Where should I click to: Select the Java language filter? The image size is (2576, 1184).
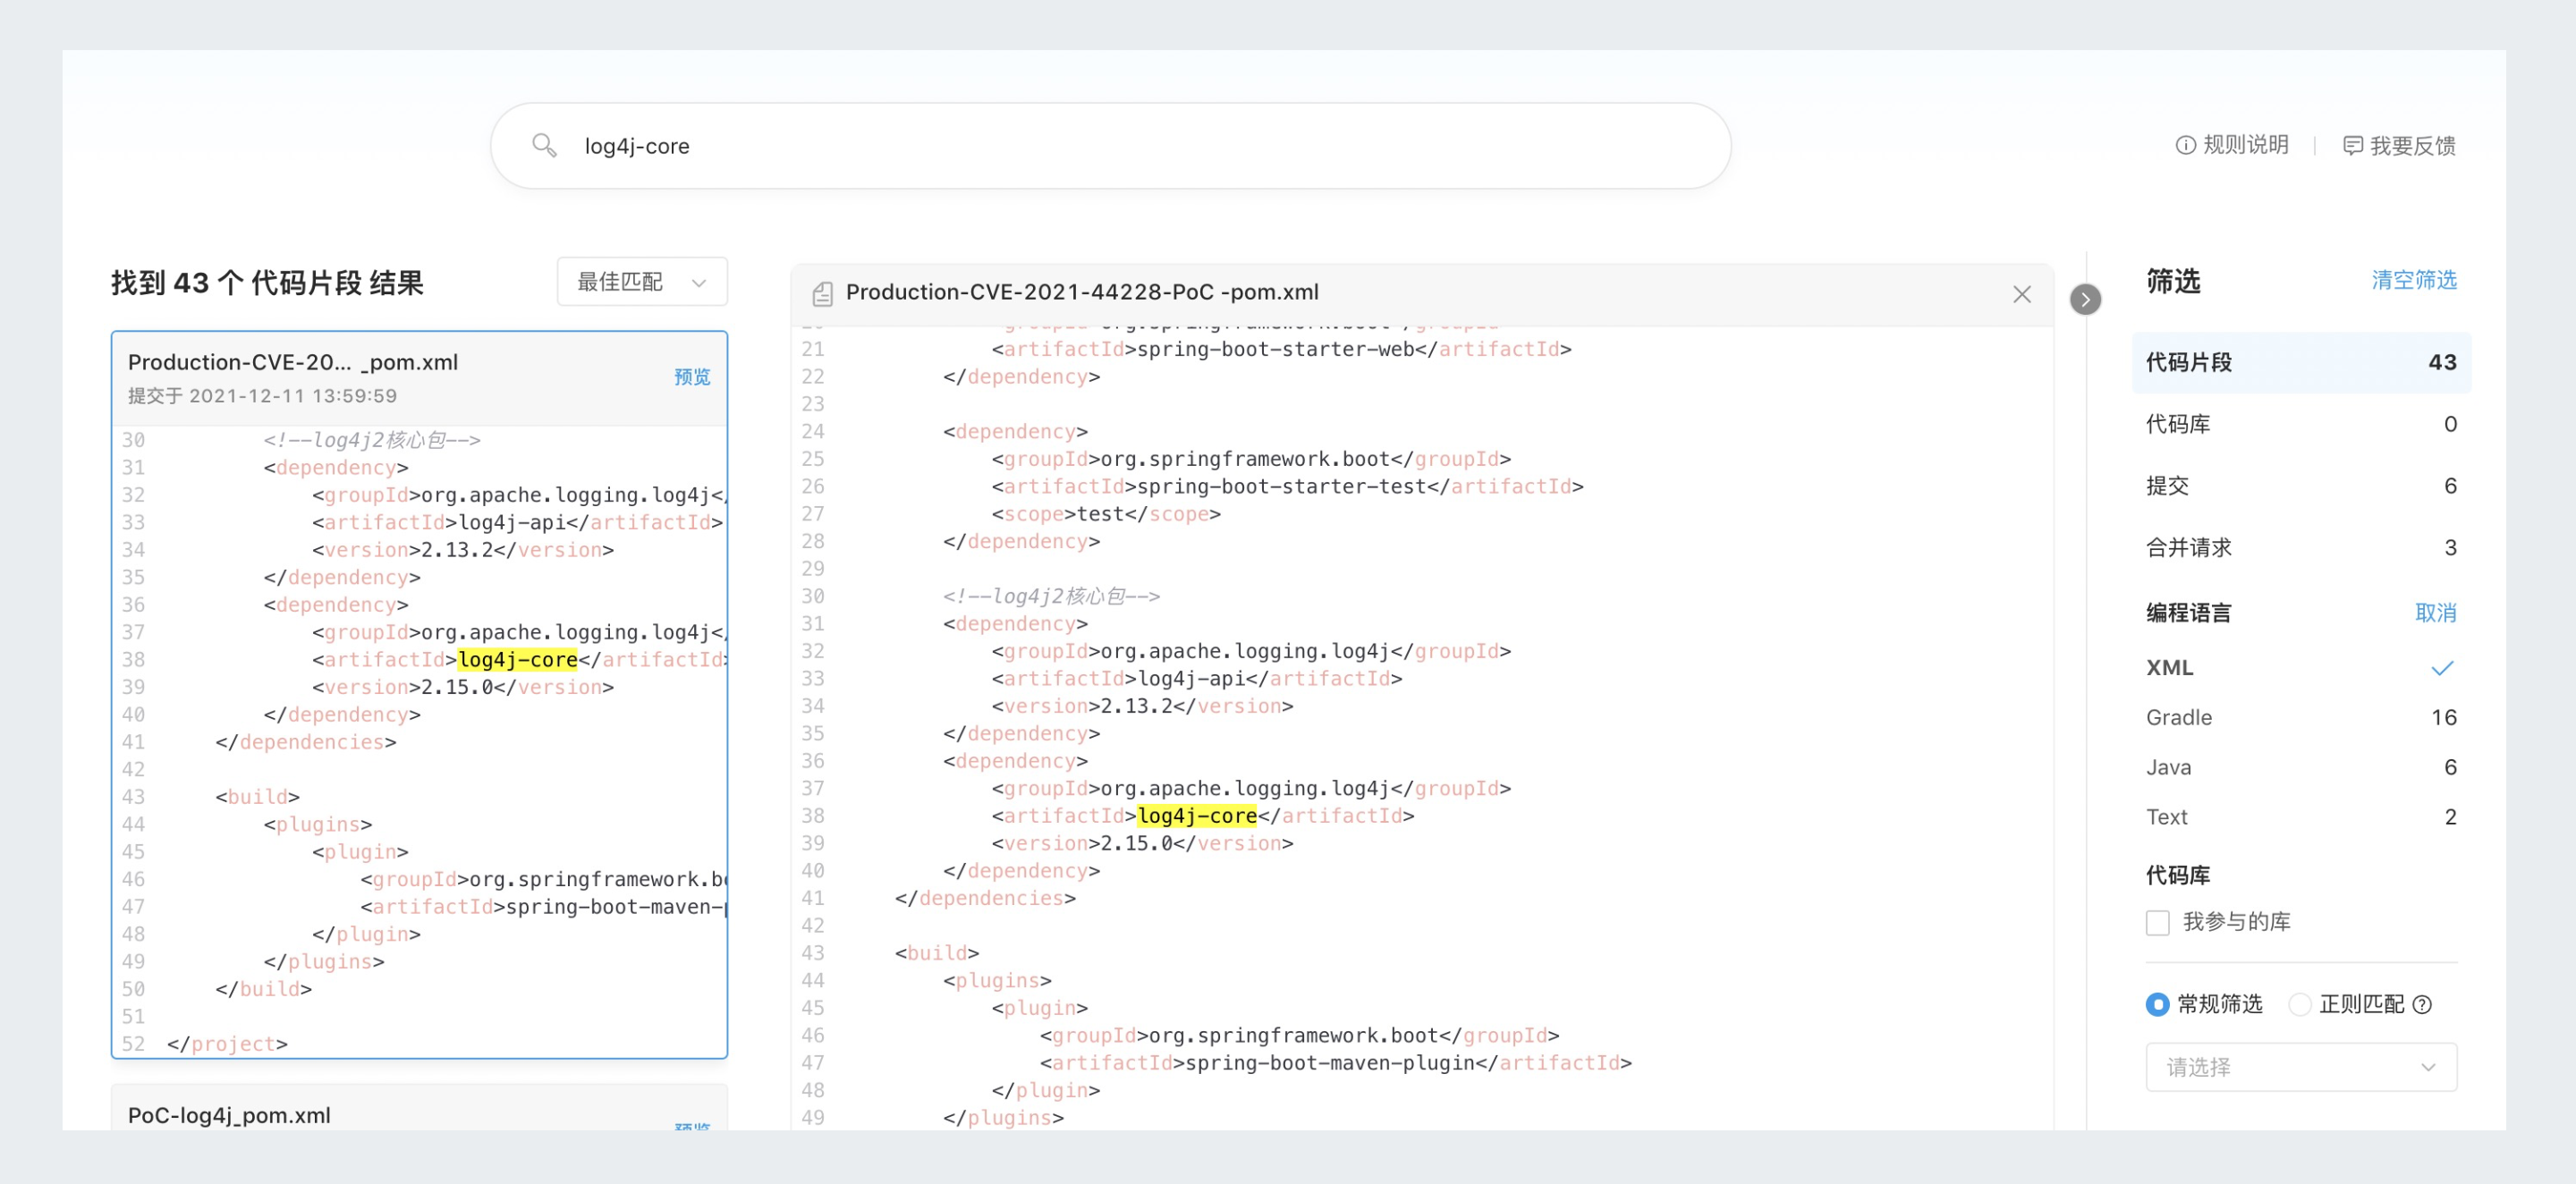coord(2301,768)
